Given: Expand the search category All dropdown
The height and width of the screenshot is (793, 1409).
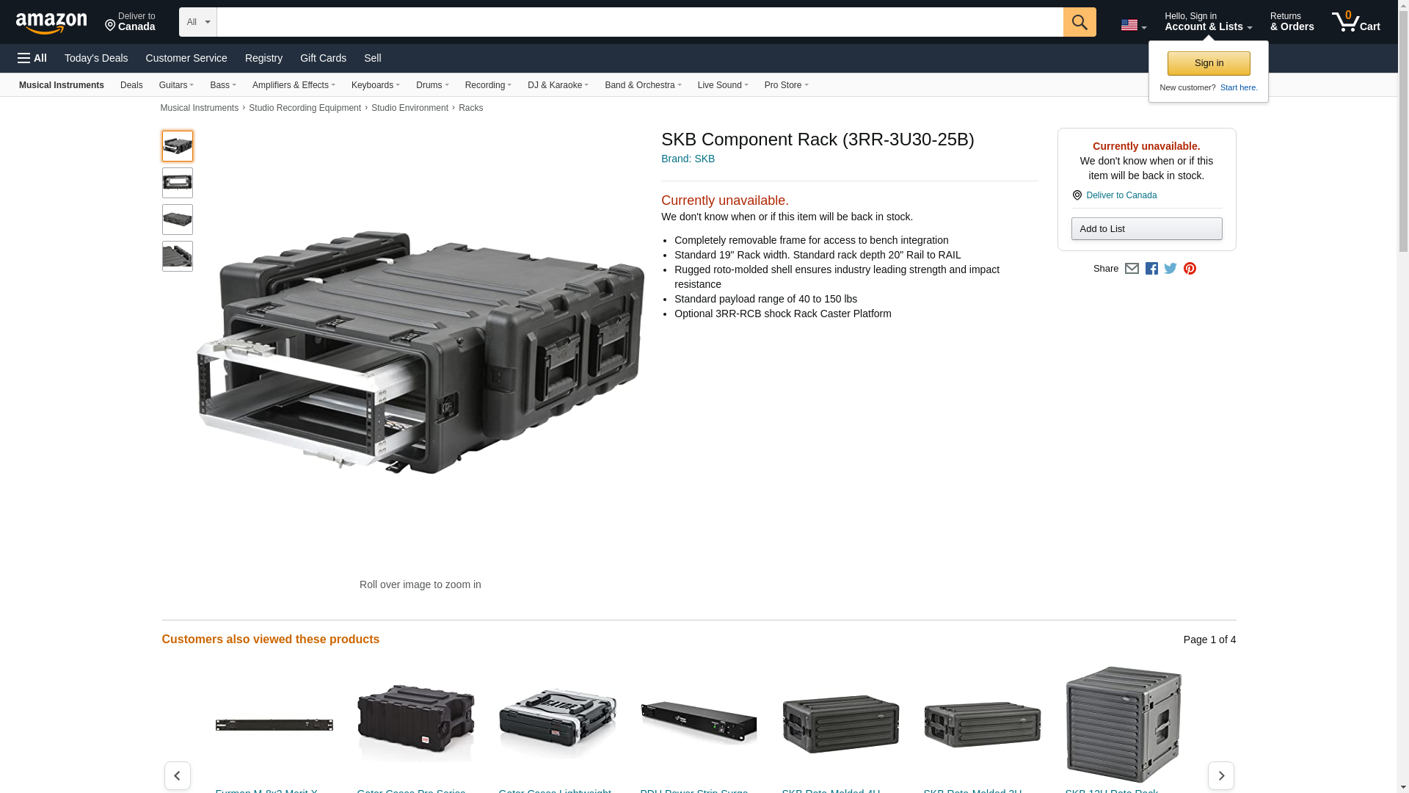Looking at the screenshot, I should pos(197,22).
